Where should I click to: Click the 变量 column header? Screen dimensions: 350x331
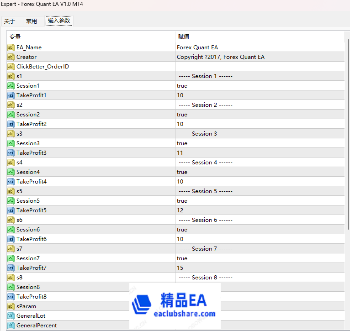tap(91, 37)
